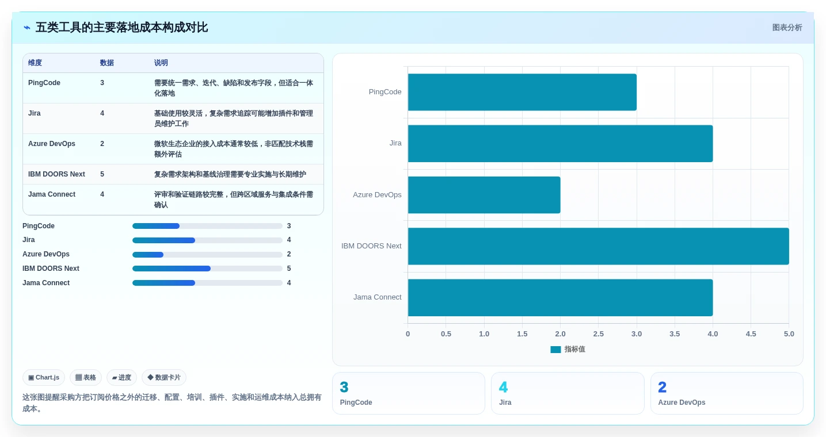826x437 pixels.
Task: Click the Jira description starting 基础使用较灵活
Action: pyautogui.click(x=234, y=118)
